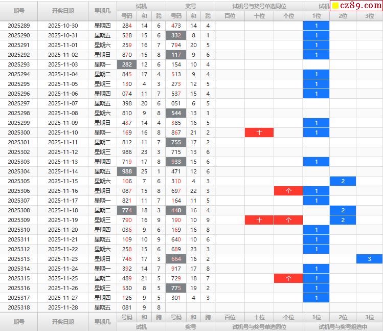This screenshot has height=331, width=383.
Task: Click the 开奖日期 column header at top
Action: point(63,10)
